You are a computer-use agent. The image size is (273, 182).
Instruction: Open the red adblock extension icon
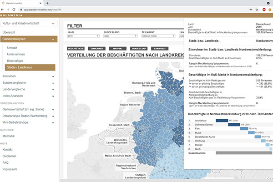[264, 10]
